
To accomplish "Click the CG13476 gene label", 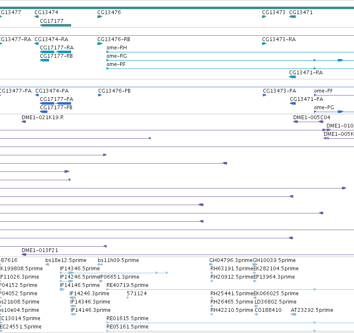I will [109, 12].
